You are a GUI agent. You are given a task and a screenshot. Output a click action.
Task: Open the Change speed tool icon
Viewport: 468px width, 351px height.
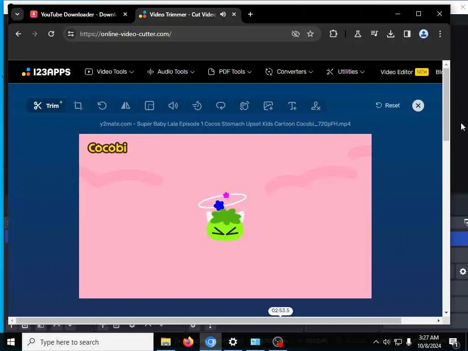197,106
